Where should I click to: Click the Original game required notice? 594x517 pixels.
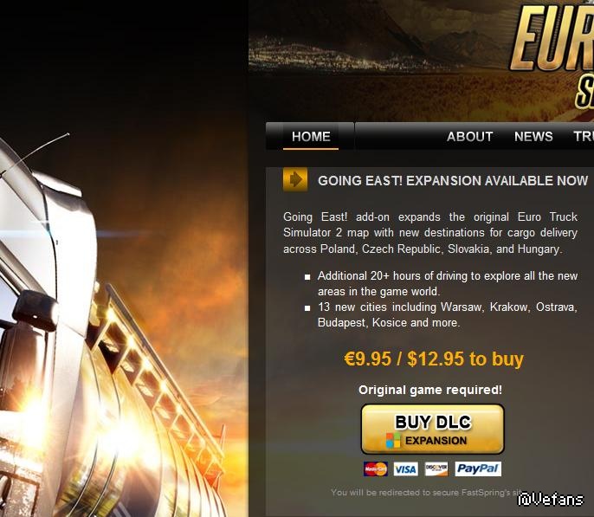[x=430, y=390]
